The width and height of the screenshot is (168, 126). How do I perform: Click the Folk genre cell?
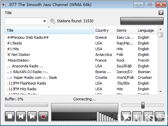click(120, 55)
